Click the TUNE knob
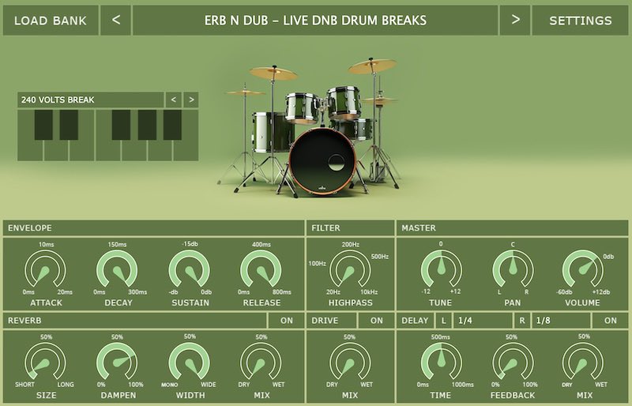This screenshot has width=632, height=406. pyautogui.click(x=442, y=269)
